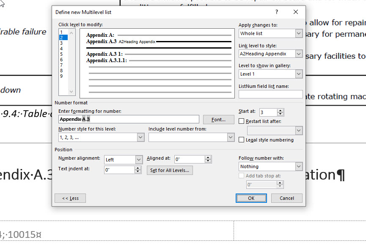Open the Link level to style dropdown
Viewport: 366px width, 248px height.
(x=299, y=54)
